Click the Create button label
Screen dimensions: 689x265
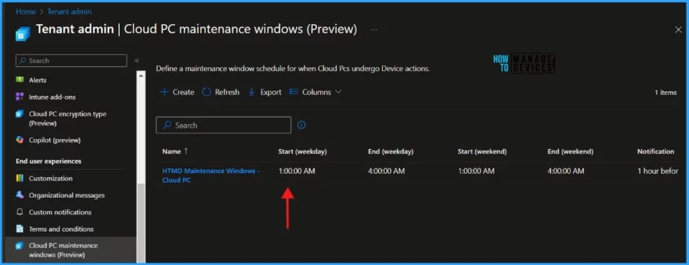pyautogui.click(x=183, y=92)
